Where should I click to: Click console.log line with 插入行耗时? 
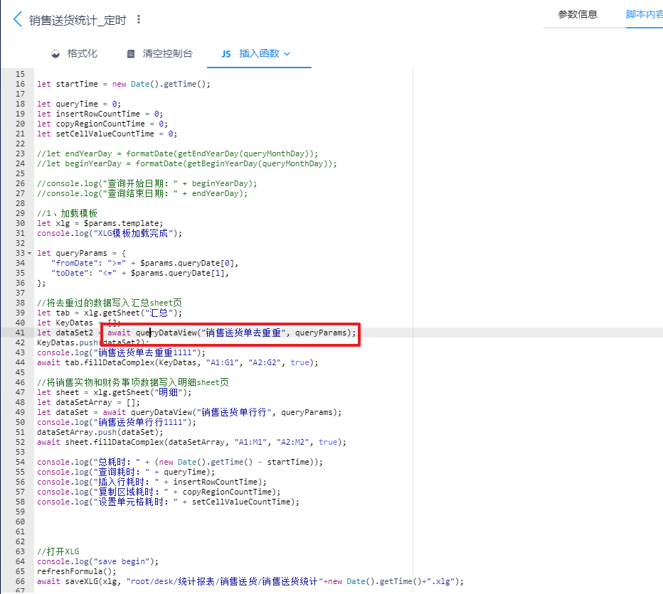[x=152, y=482]
